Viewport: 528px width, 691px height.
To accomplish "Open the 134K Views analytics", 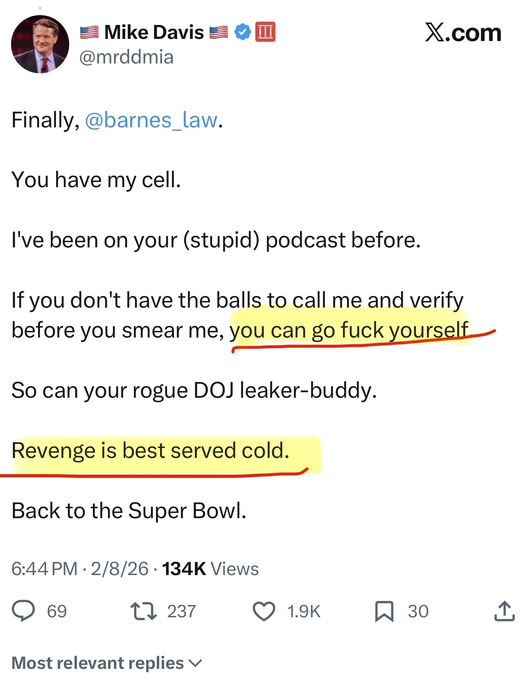I will pyautogui.click(x=210, y=569).
